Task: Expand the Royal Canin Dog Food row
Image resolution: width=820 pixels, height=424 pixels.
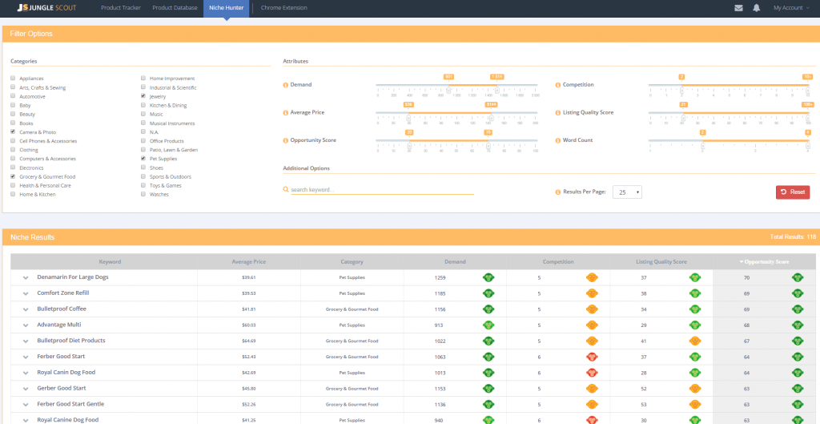Action: pos(26,373)
